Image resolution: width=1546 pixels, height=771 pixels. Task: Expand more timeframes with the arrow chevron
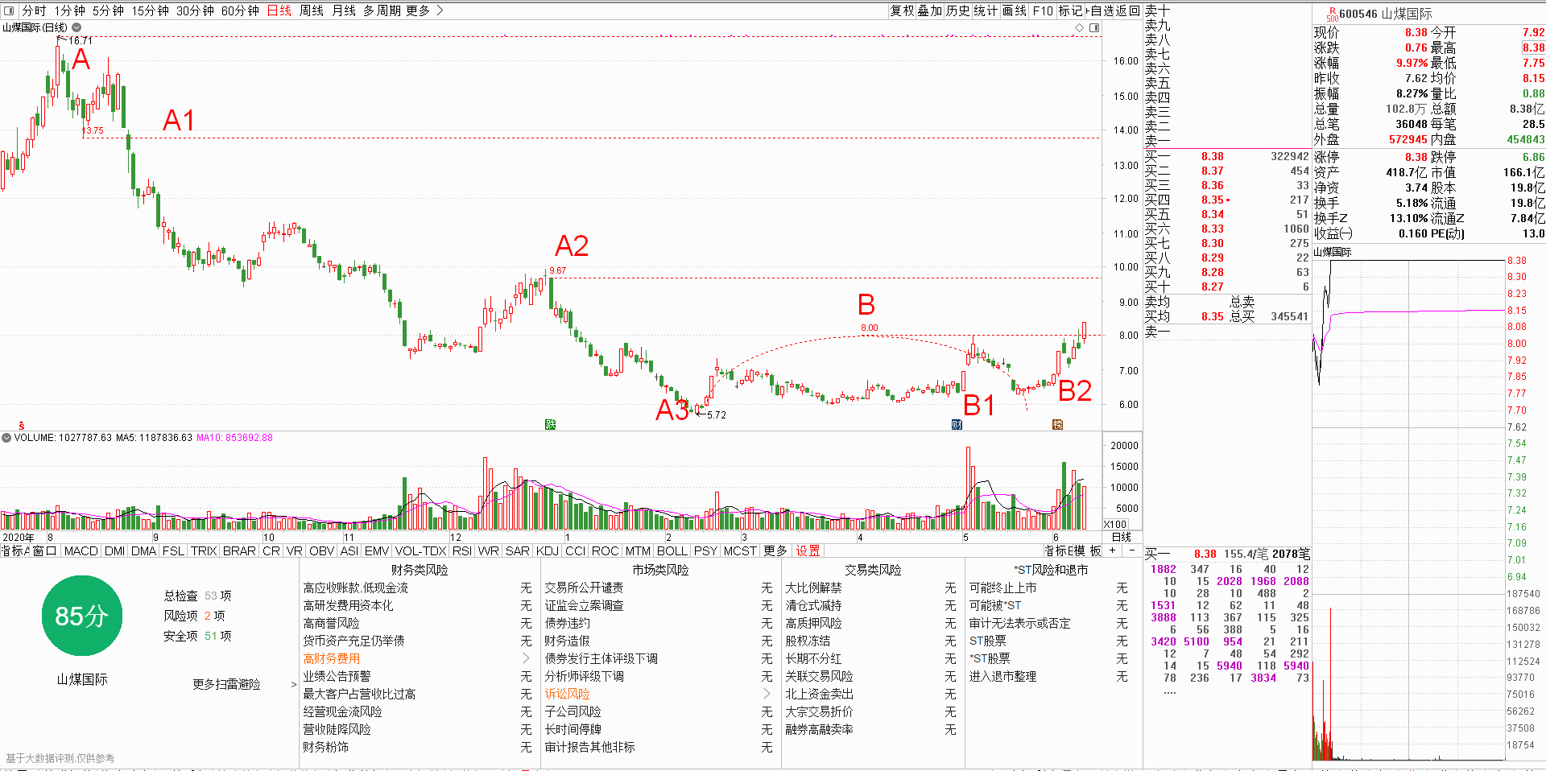[x=440, y=10]
